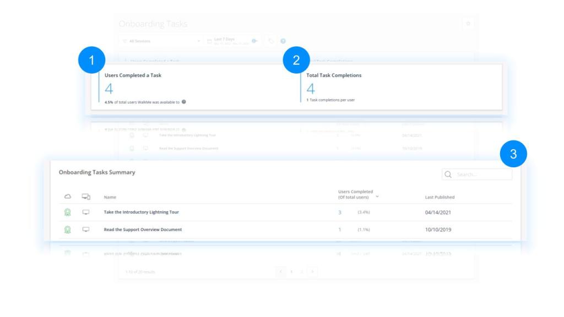564x317 pixels.
Task: Click the magnifying glass search icon
Action: pyautogui.click(x=448, y=174)
